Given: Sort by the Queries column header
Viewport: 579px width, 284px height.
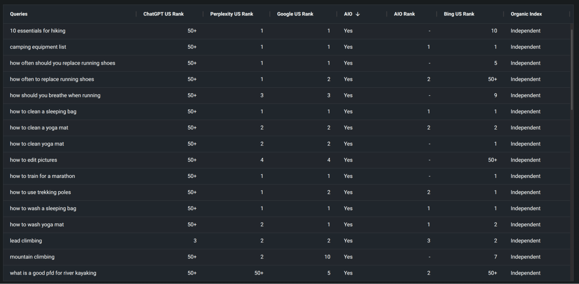Looking at the screenshot, I should coord(19,14).
